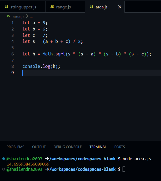Click the JS file icon in breadcrumb
The image size is (161, 181).
(8, 16)
